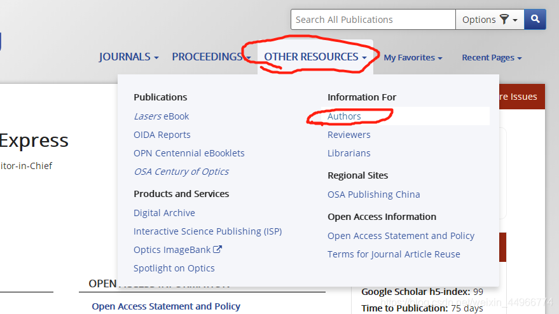Click the Products and Services heading
This screenshot has width=559, height=314.
pyautogui.click(x=181, y=193)
